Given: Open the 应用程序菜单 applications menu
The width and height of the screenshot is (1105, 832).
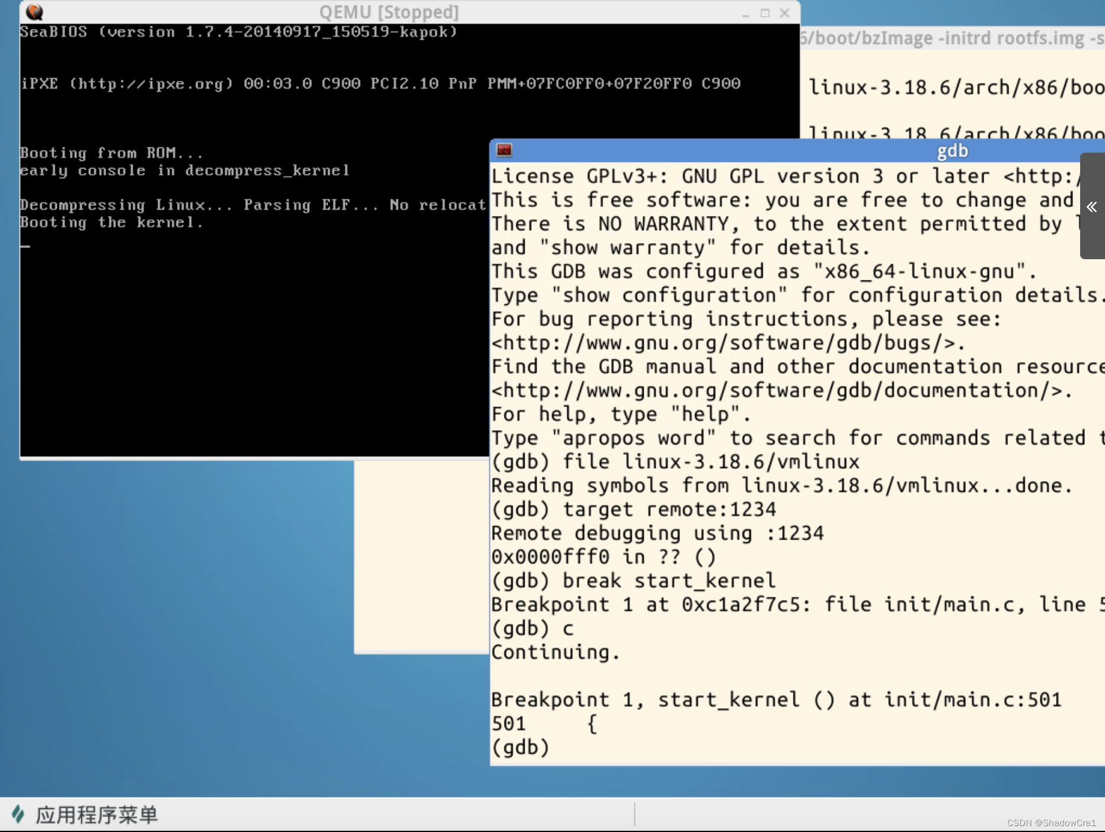Looking at the screenshot, I should pyautogui.click(x=85, y=815).
